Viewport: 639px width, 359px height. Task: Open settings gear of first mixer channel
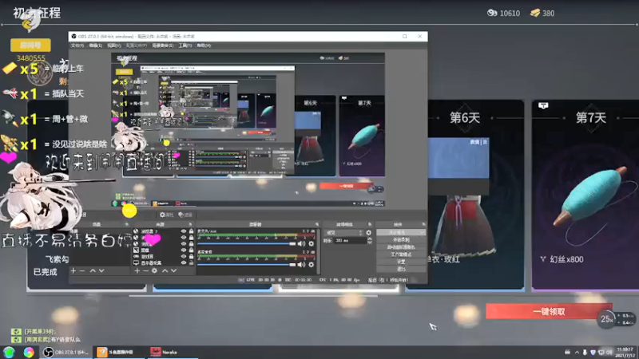coord(312,244)
